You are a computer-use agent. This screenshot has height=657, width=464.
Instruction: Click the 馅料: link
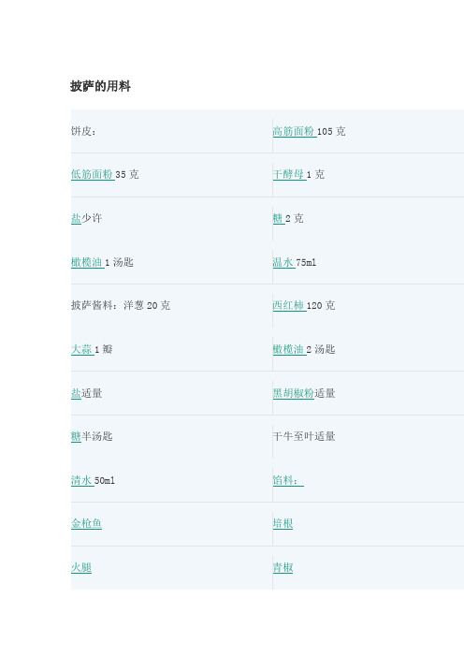click(x=288, y=480)
